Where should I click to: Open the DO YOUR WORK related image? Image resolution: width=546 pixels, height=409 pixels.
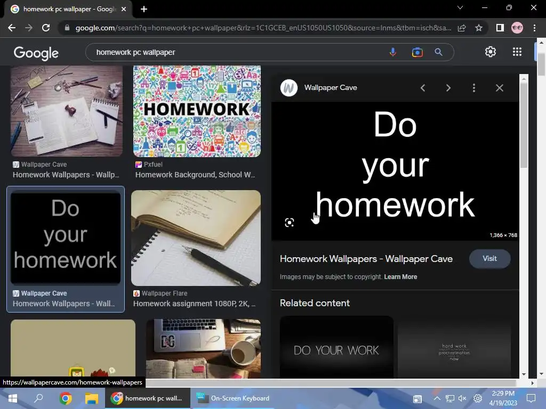tap(337, 347)
